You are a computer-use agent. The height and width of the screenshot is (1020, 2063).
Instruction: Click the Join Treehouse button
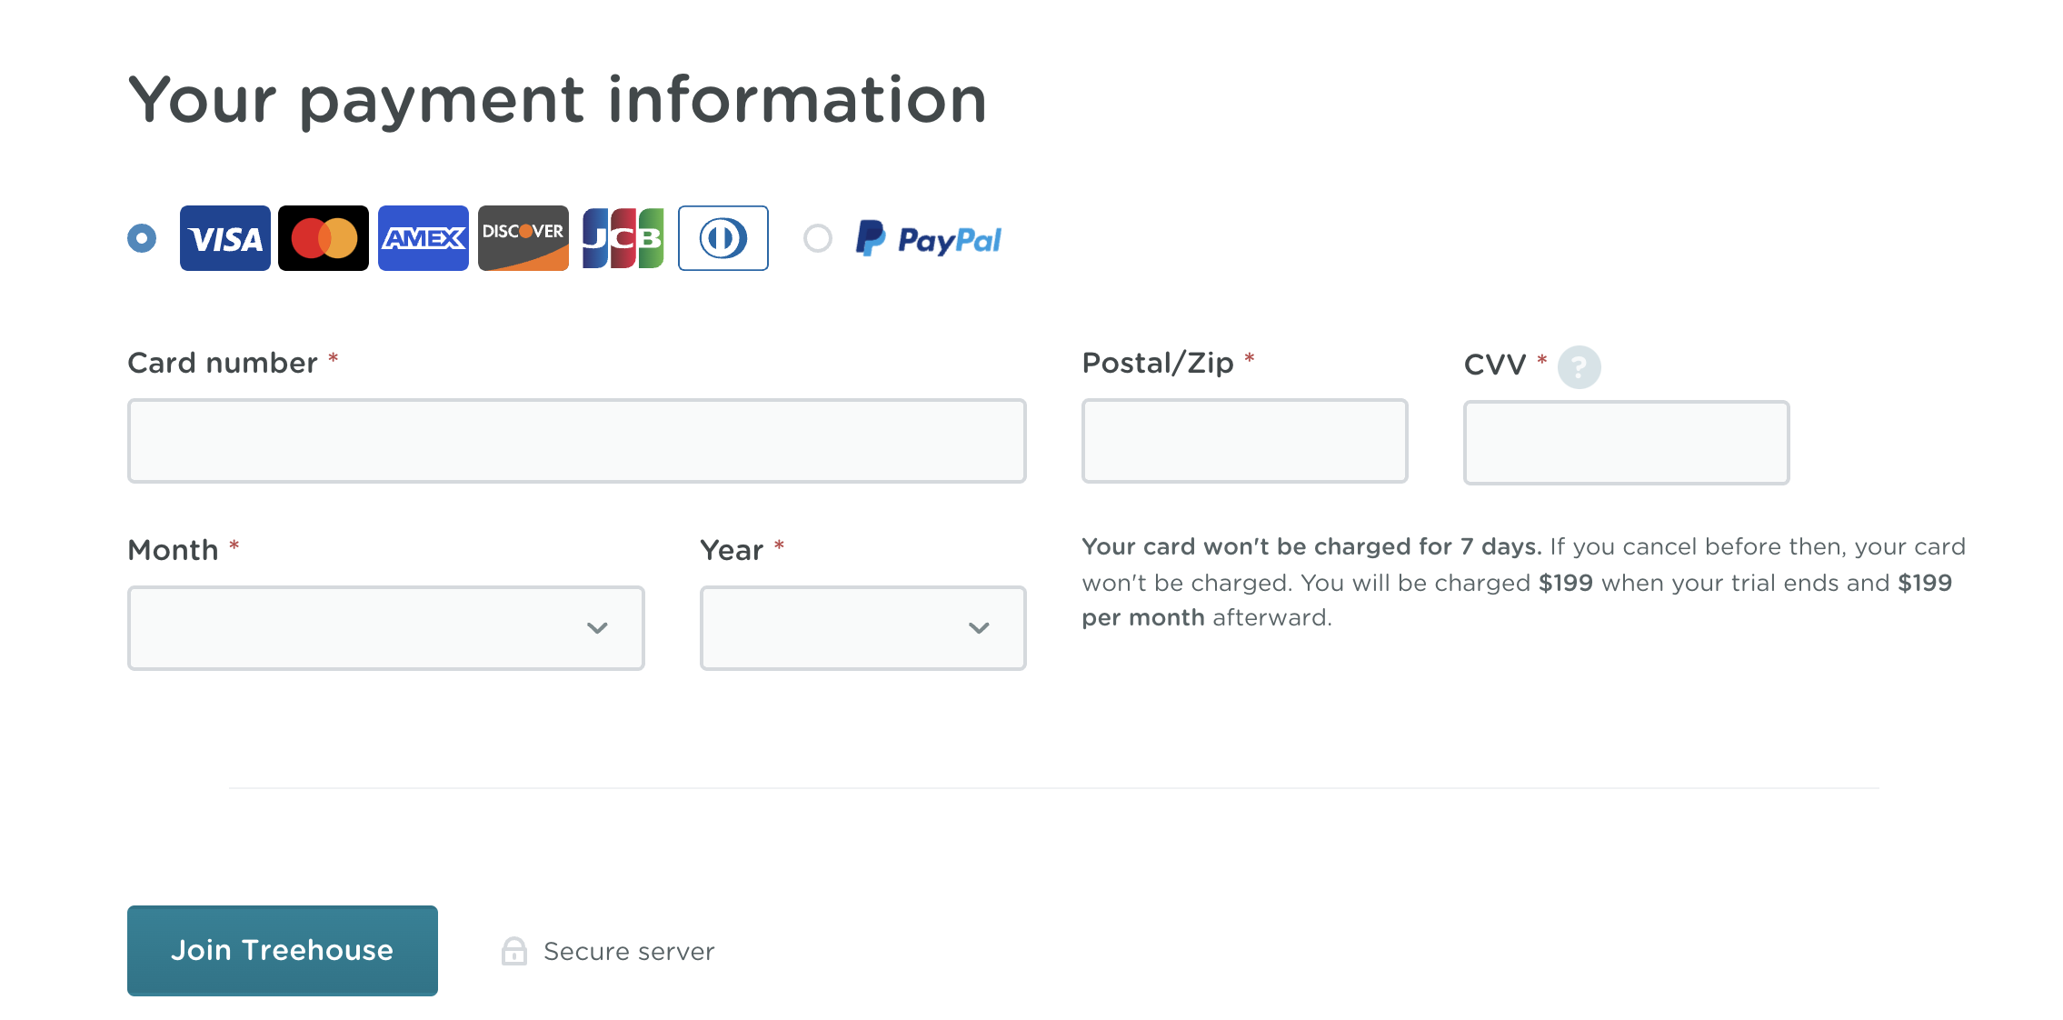(x=283, y=951)
